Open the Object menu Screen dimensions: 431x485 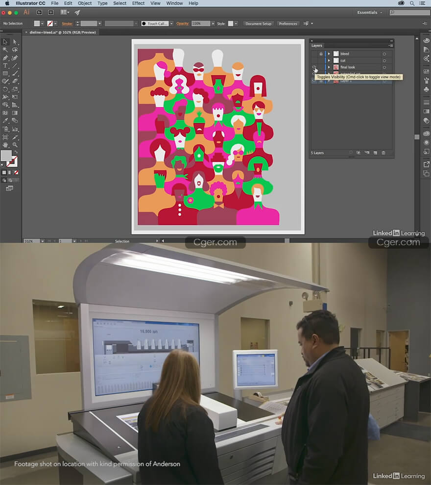click(x=85, y=3)
